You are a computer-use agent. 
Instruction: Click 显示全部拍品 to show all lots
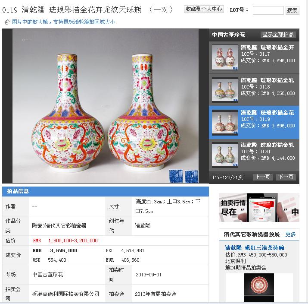[278, 35]
